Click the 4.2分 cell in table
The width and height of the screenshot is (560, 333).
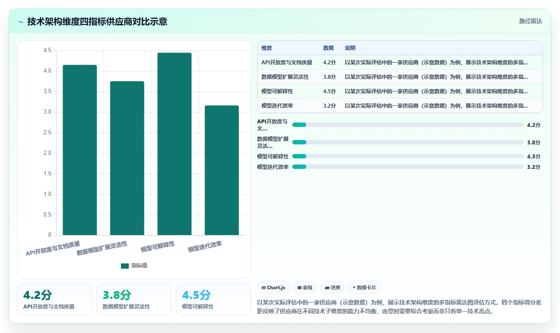click(329, 63)
